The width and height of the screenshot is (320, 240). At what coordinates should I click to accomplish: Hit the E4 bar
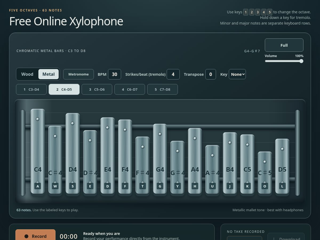pyautogui.click(x=107, y=155)
